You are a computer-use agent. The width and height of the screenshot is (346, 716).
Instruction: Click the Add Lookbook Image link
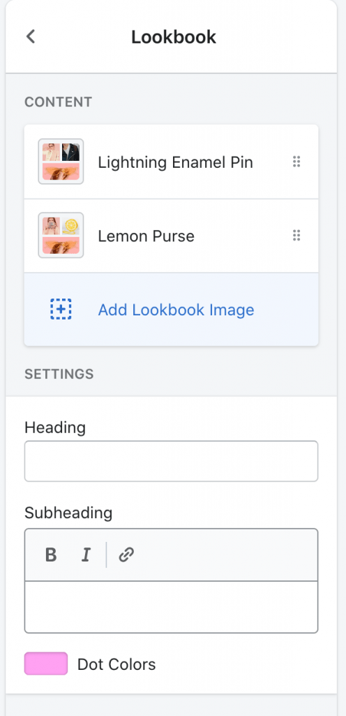coord(176,310)
